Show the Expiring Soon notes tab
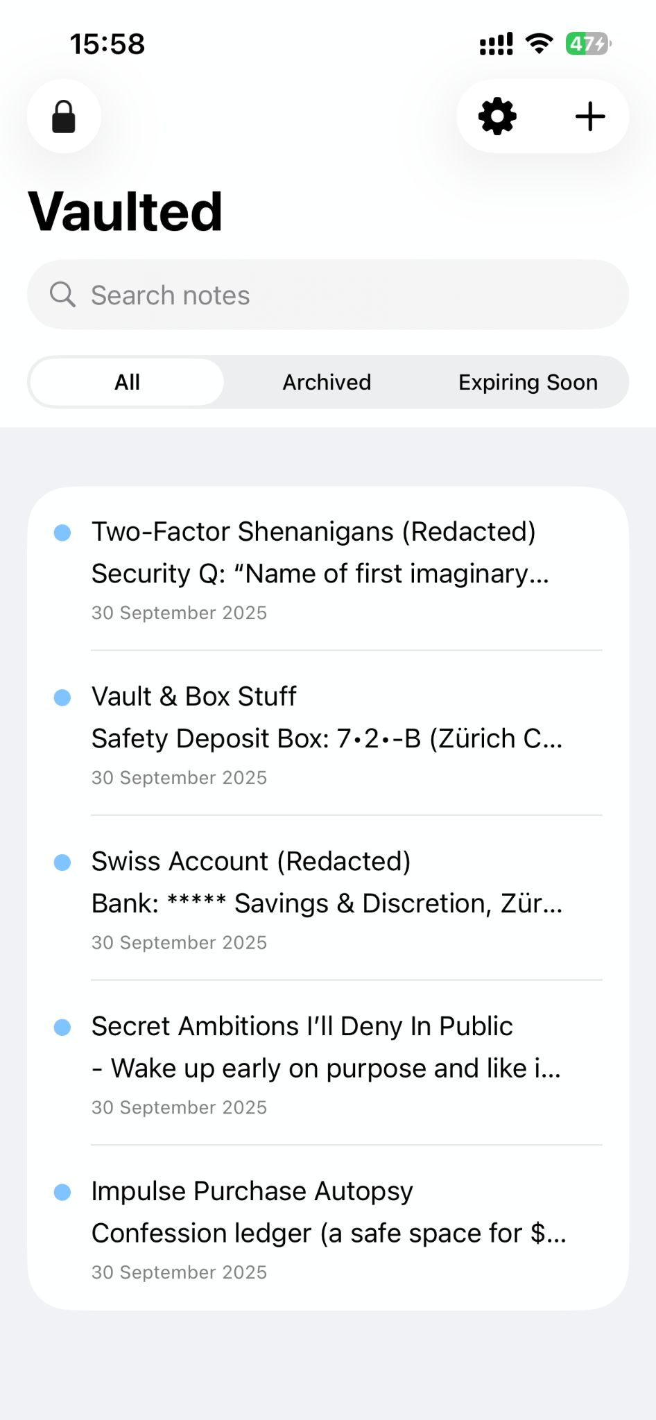Viewport: 656px width, 1420px height. [x=528, y=382]
